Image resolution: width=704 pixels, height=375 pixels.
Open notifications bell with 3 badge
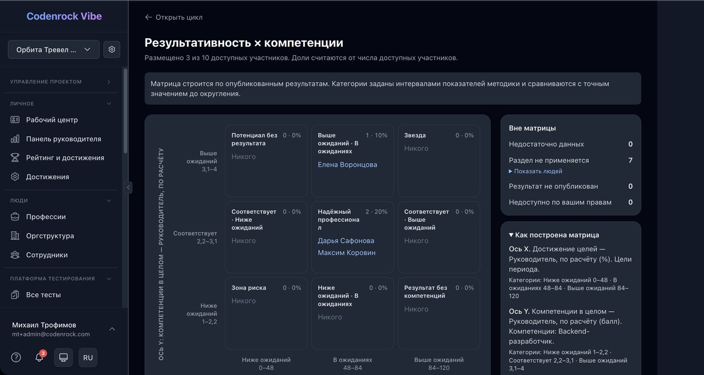pyautogui.click(x=40, y=358)
